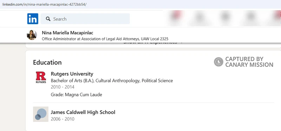Select the 2006 - 2010 date range
The width and height of the screenshot is (281, 131).
63,119
